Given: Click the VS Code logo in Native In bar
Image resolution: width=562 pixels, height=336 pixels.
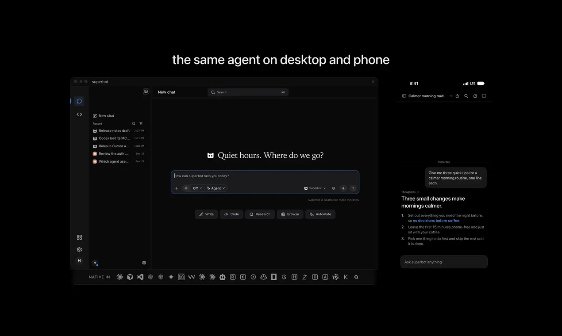Looking at the screenshot, I should (140, 277).
